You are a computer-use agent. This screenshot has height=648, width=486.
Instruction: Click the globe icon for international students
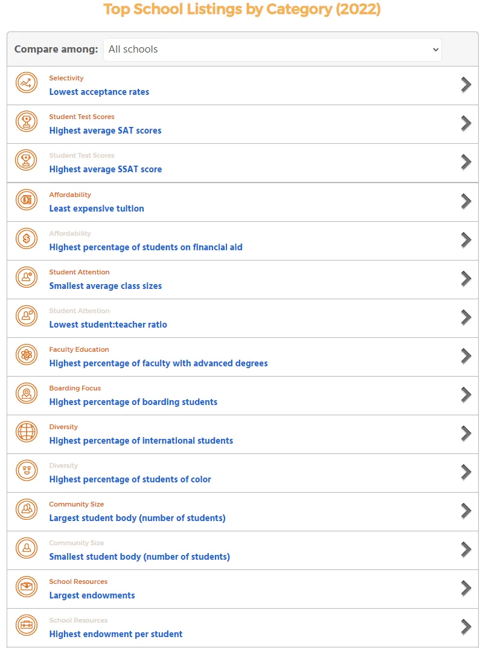(x=26, y=432)
